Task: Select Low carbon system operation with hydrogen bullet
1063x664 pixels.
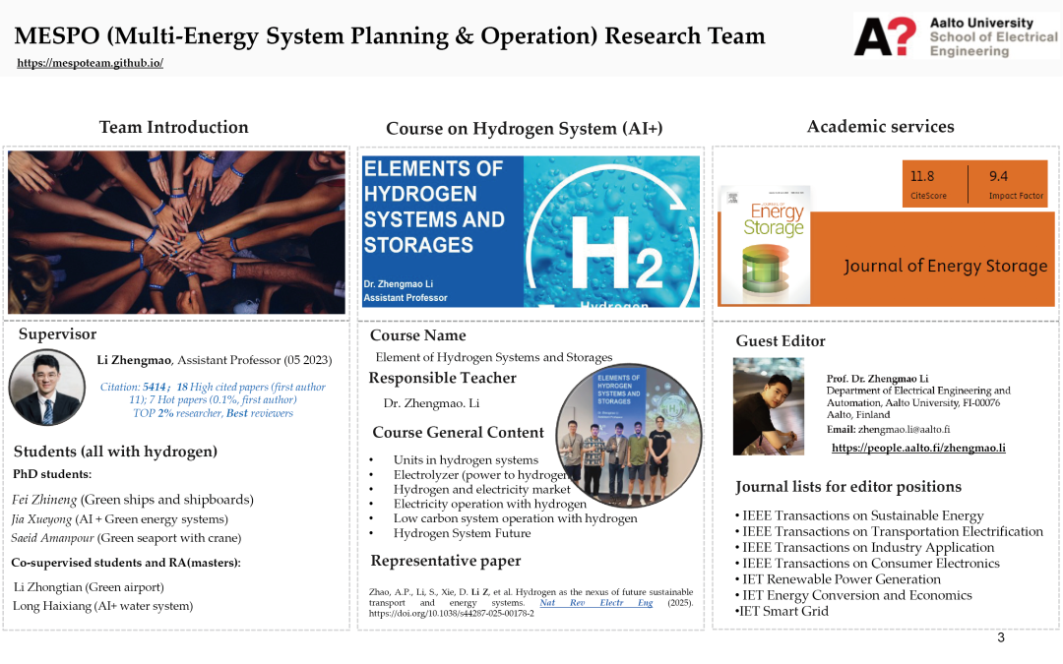Action: [x=515, y=518]
